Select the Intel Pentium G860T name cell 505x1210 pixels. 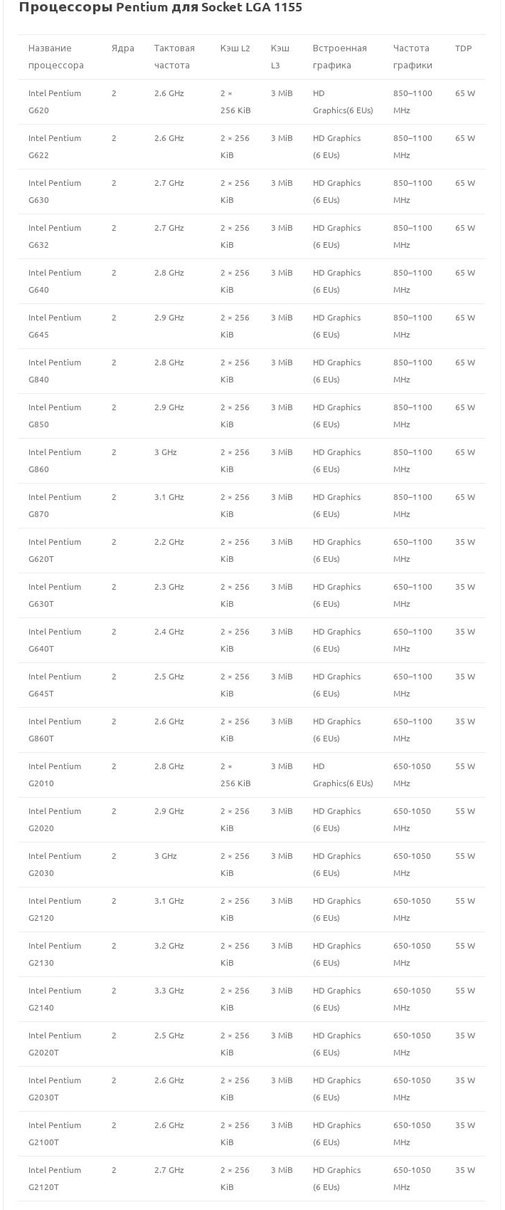pos(55,730)
